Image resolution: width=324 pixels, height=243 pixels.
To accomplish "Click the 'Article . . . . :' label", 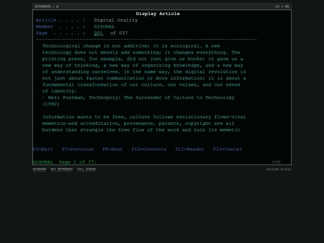I will [61, 20].
